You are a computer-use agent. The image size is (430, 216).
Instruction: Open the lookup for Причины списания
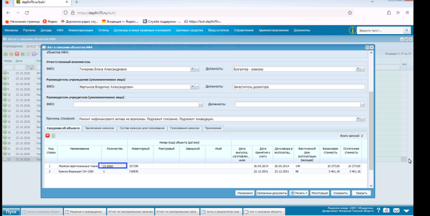pyautogui.click(x=363, y=119)
